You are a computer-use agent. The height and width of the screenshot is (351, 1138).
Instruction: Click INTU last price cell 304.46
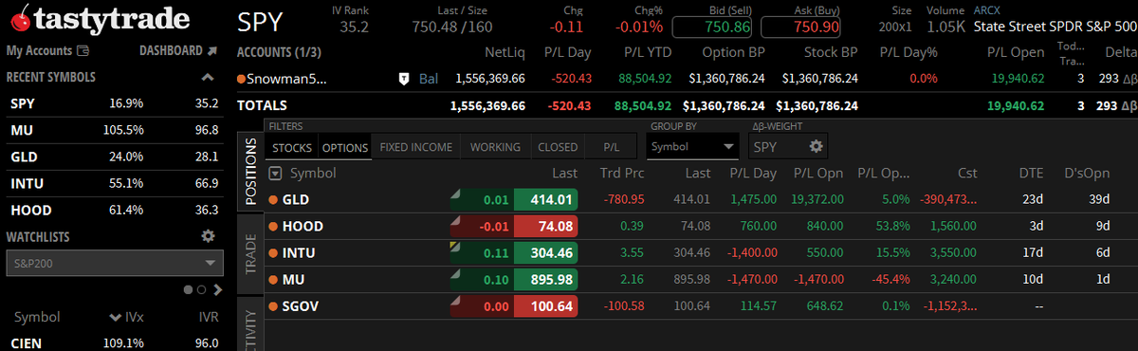545,252
